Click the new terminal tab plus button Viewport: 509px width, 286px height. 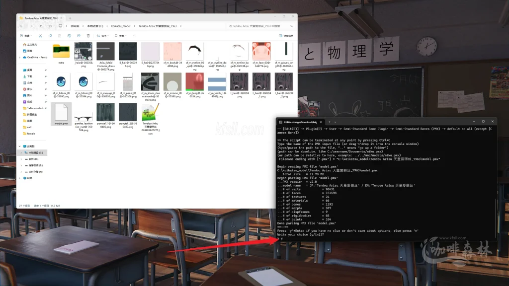pyautogui.click(x=329, y=122)
